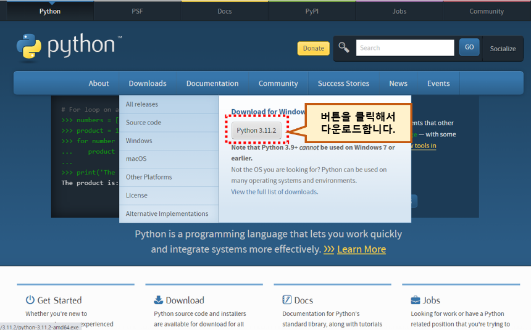Open the Community top tab
The height and width of the screenshot is (330, 531).
point(487,11)
